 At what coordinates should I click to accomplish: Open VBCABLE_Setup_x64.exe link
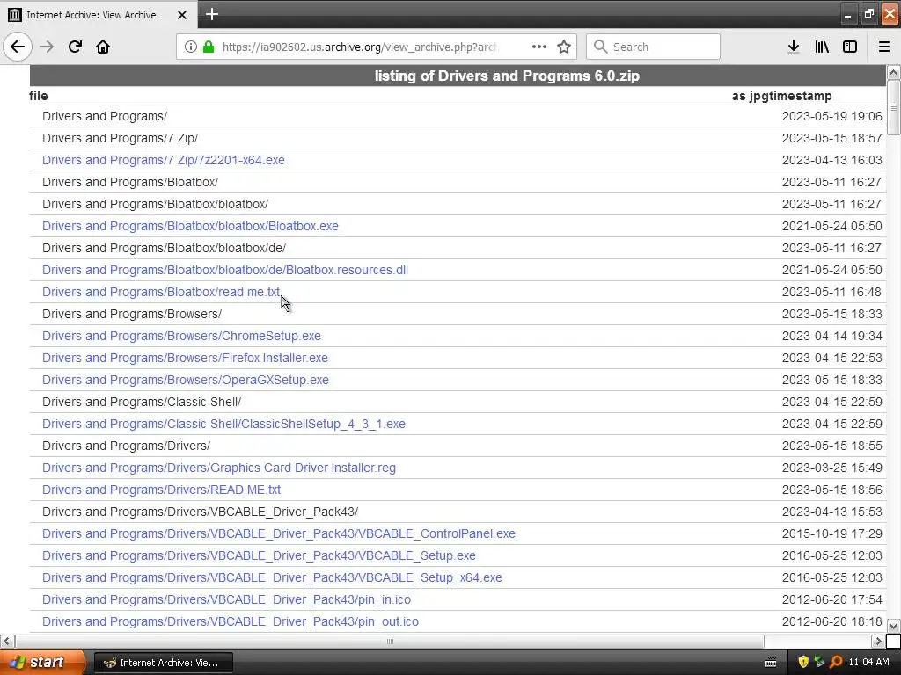[x=272, y=577]
